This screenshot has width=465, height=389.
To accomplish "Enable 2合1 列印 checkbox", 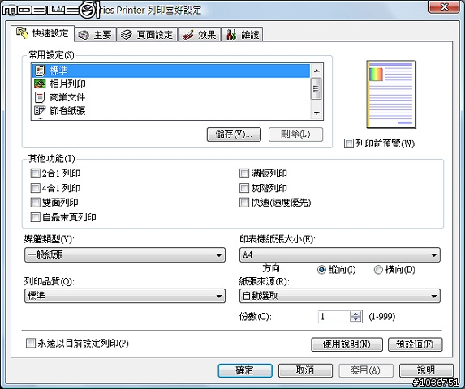I will (35, 173).
